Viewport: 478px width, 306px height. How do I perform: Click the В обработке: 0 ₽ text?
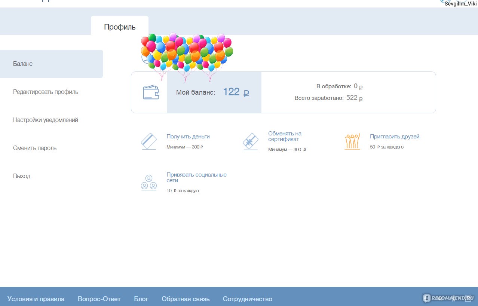pos(340,86)
